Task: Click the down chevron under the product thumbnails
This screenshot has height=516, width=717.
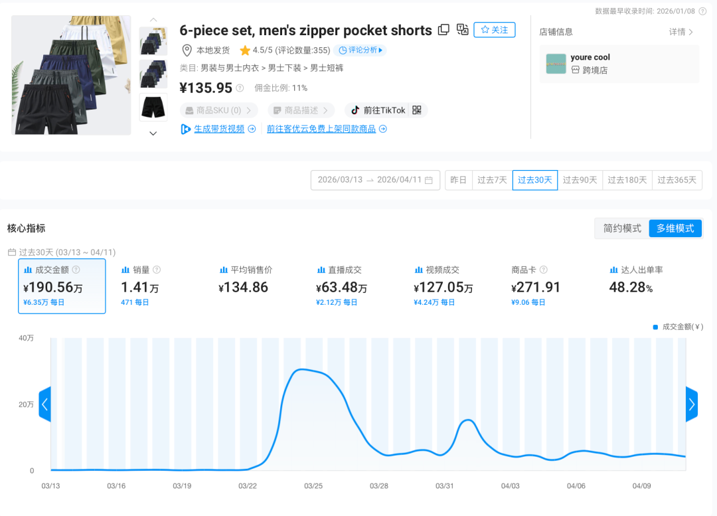Action: [x=153, y=133]
